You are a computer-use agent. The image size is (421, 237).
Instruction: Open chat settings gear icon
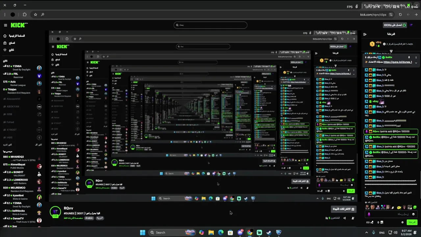(402, 223)
